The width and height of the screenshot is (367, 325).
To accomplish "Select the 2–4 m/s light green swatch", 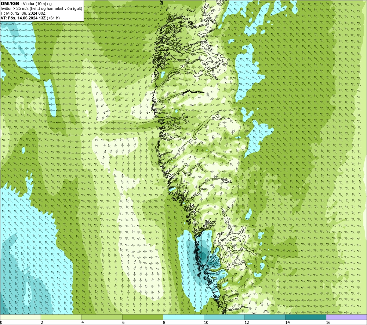I will pos(61,317).
